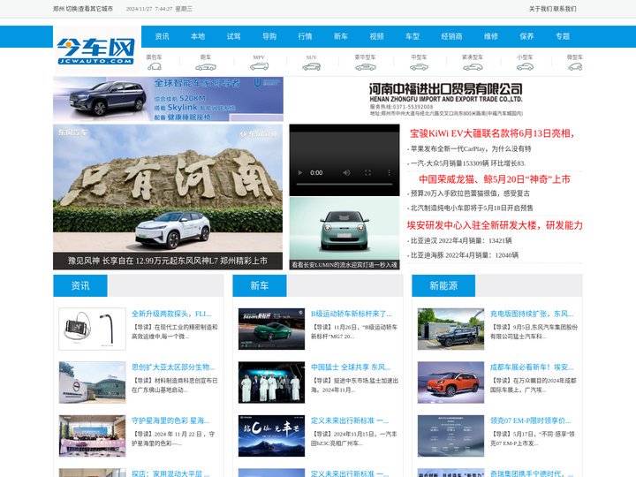Open article 苹果发布全新一代CarPlay
The height and width of the screenshot is (477, 636).
[x=471, y=149]
